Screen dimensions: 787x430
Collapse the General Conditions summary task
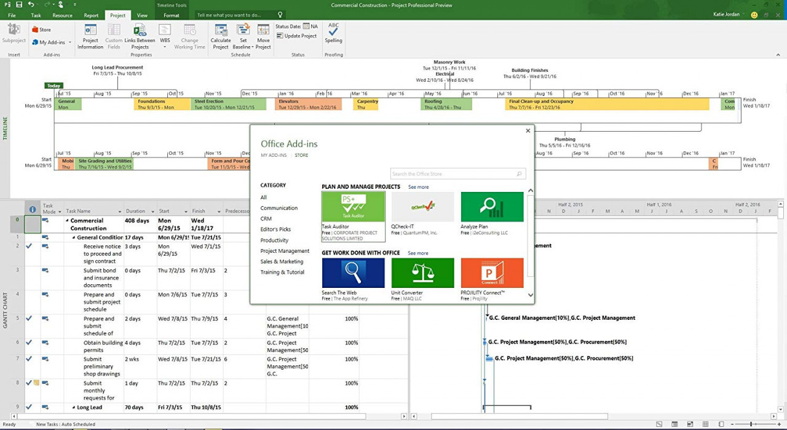(x=74, y=237)
